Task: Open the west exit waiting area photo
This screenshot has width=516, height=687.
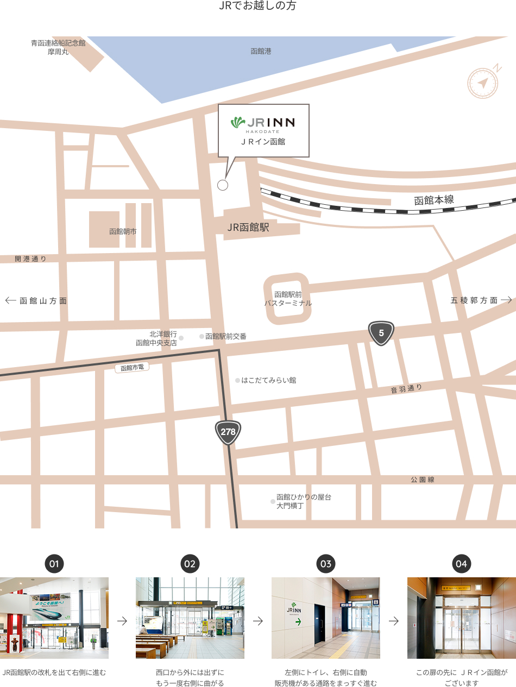Action: [190, 618]
